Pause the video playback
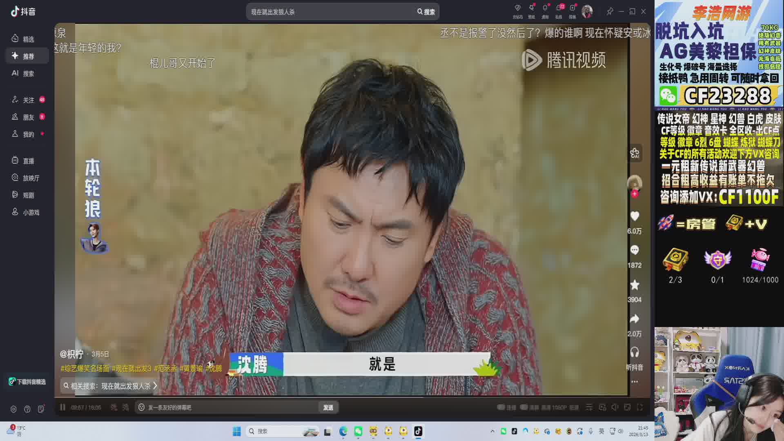This screenshot has height=441, width=784. [62, 407]
